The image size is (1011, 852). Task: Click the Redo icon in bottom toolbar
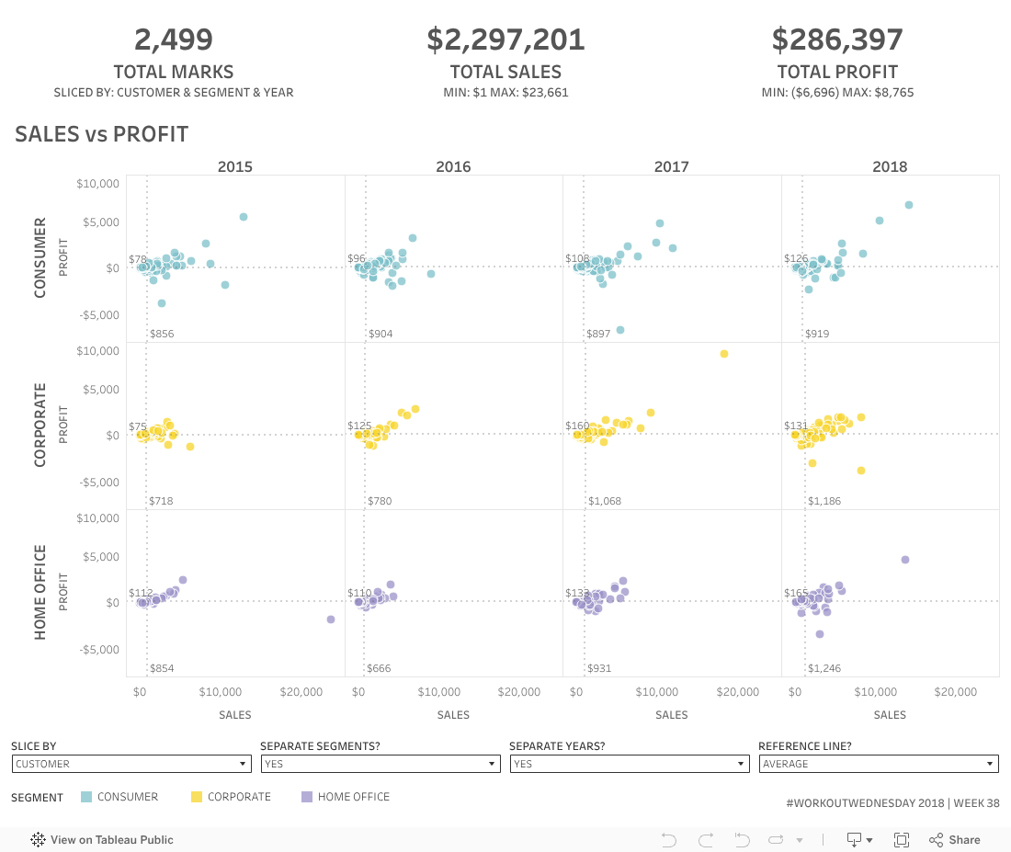pos(706,839)
